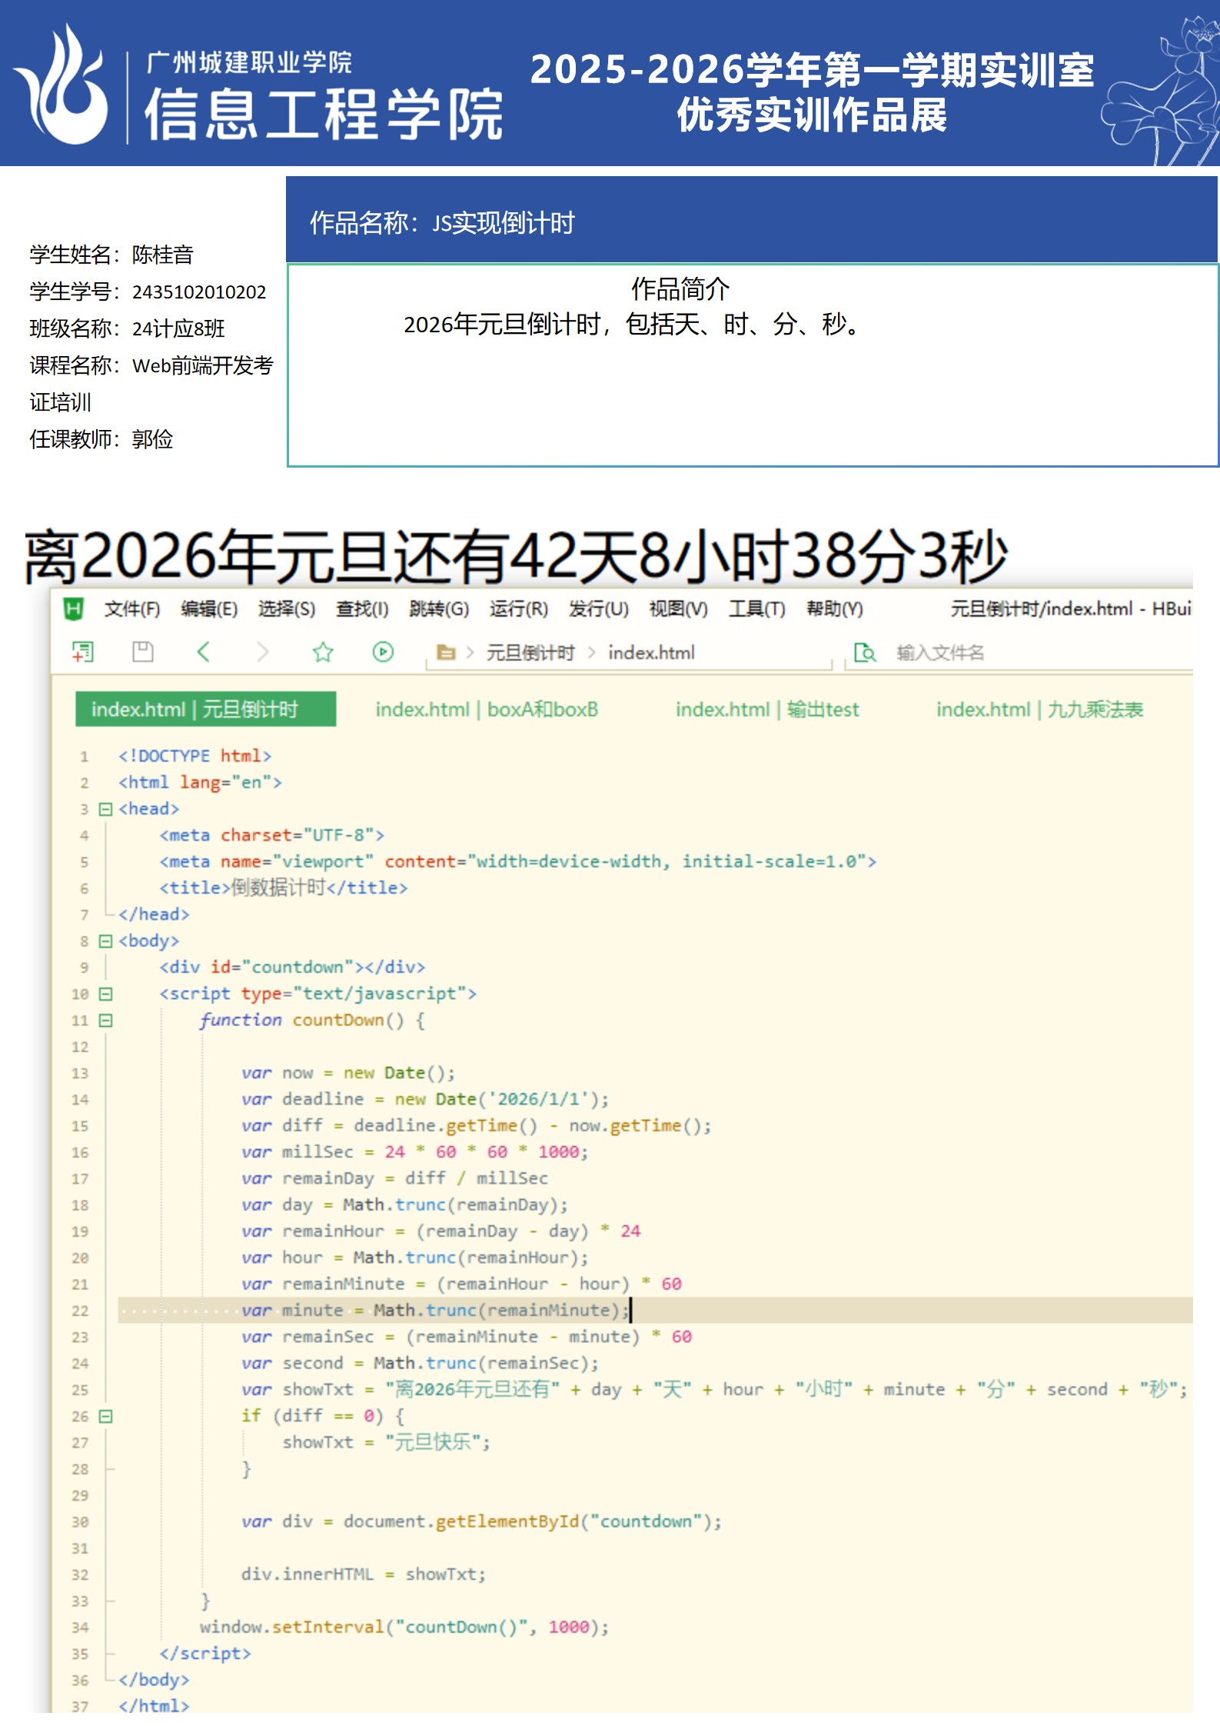1220x1726 pixels.
Task: Click the run play icon
Action: pos(383,652)
